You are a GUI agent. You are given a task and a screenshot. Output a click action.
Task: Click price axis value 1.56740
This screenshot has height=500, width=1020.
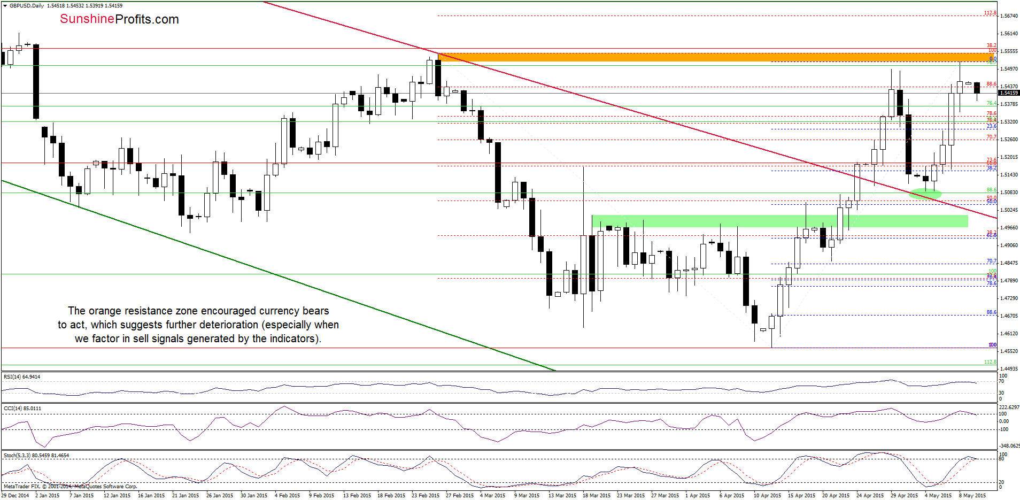tap(1009, 16)
